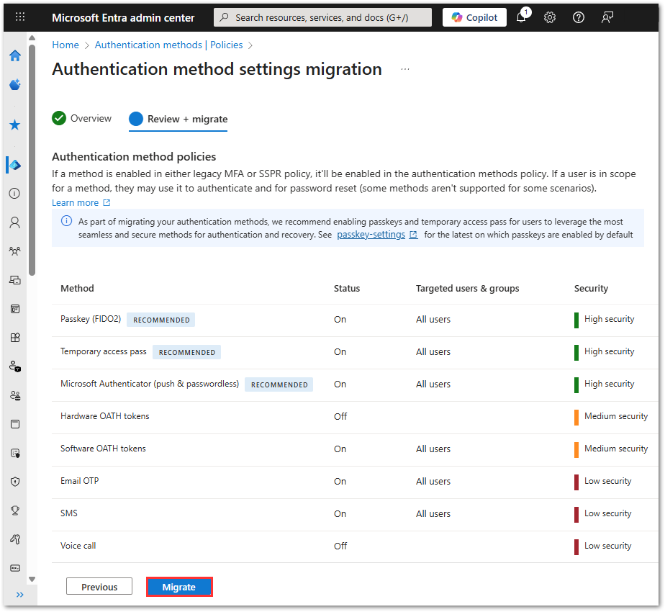Click the Migrate button

(x=179, y=587)
